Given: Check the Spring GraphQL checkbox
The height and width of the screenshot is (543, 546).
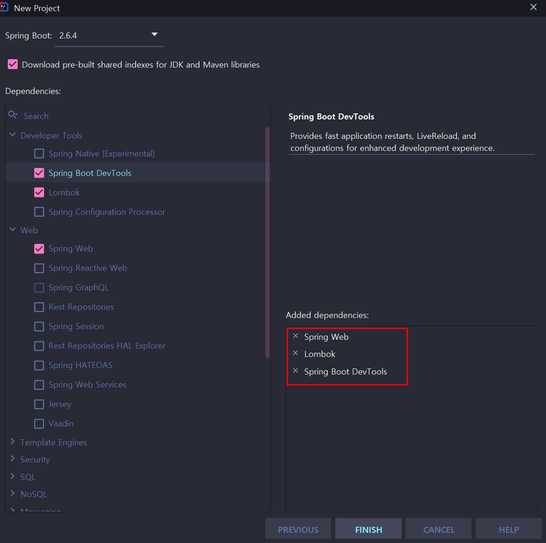Looking at the screenshot, I should 39,287.
